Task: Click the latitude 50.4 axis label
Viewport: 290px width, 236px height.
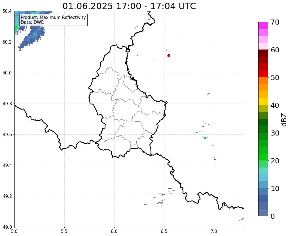Action: pos(7,11)
